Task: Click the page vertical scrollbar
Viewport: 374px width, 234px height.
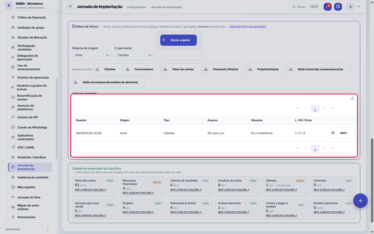Action: [x=372, y=180]
